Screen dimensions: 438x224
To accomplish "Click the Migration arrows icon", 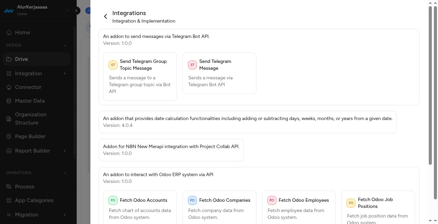I will coord(9,215).
